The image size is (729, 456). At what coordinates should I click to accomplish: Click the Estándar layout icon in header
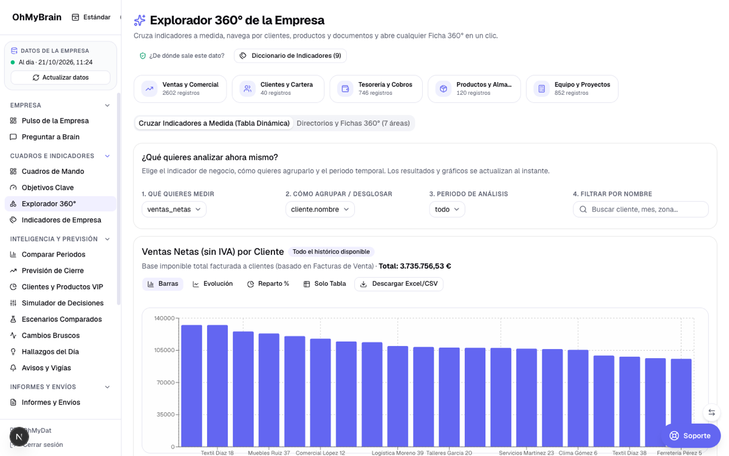(x=75, y=18)
